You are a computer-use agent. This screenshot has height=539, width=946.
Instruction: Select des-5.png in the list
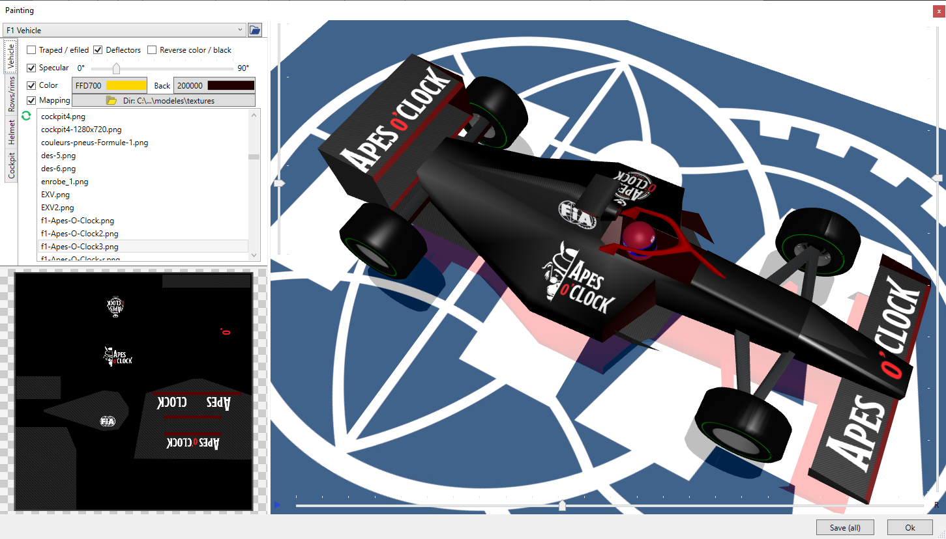pos(143,156)
